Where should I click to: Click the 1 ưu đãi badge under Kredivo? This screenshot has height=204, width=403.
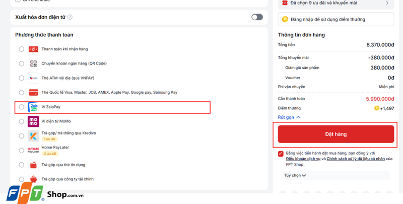coord(50,139)
